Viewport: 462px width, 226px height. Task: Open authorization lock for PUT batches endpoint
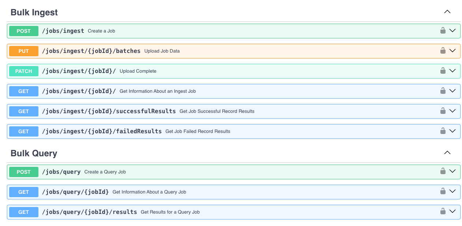443,51
